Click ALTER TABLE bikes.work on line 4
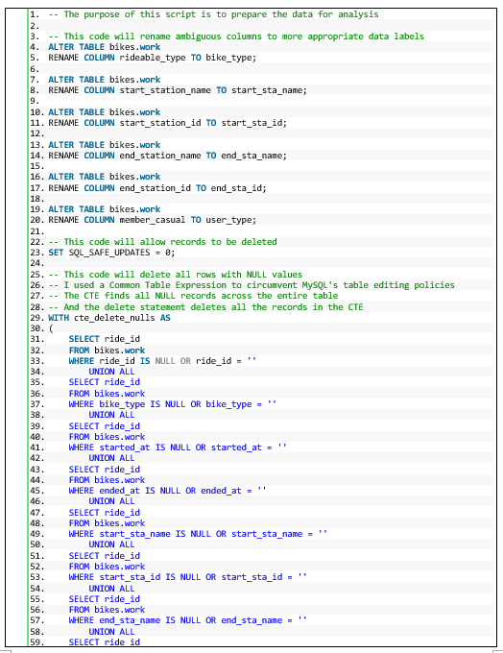 (x=104, y=47)
